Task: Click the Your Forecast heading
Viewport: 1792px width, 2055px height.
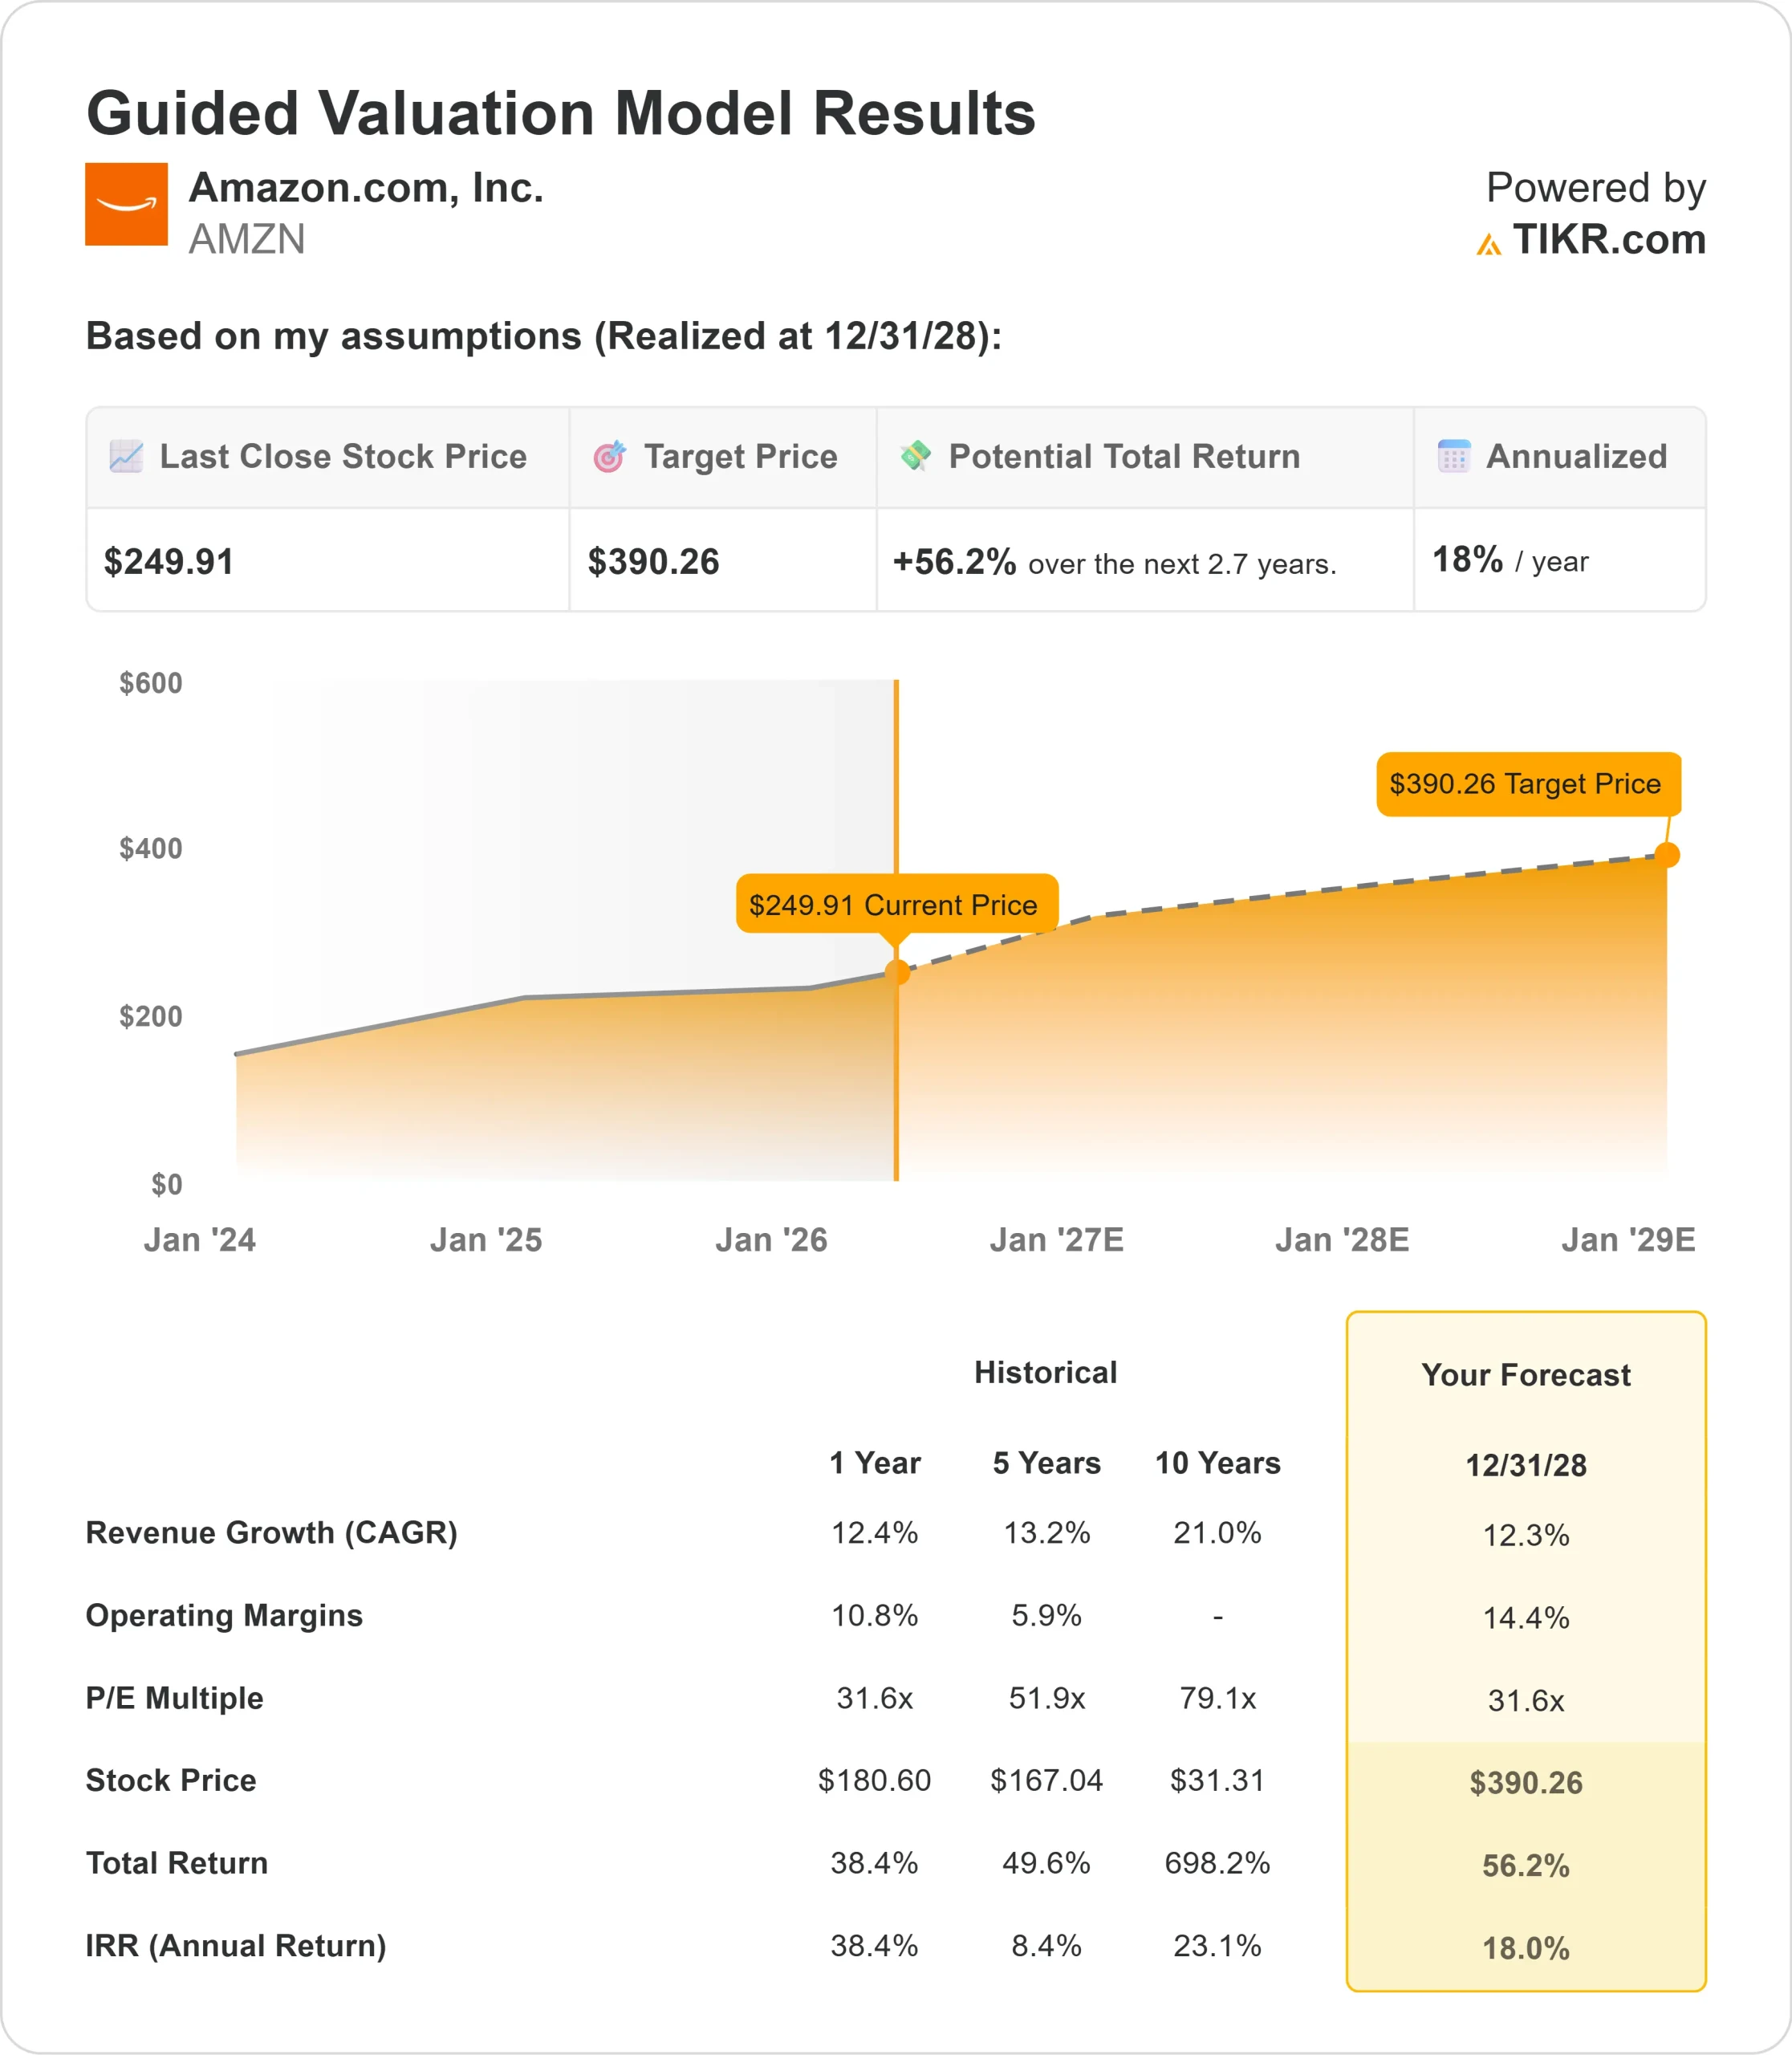Action: click(x=1526, y=1376)
